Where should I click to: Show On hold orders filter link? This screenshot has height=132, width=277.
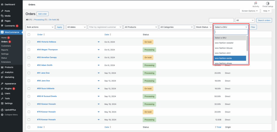click(x=53, y=20)
